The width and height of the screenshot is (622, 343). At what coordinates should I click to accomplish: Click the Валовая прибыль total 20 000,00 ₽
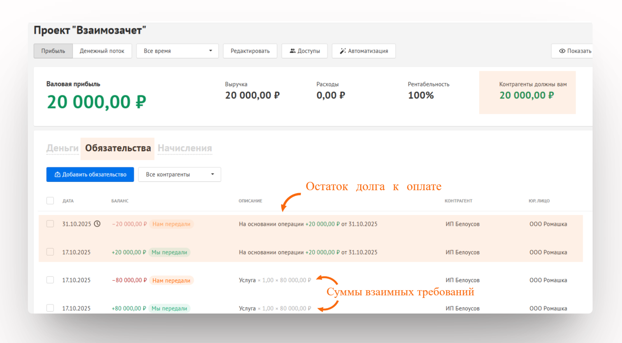click(x=97, y=102)
